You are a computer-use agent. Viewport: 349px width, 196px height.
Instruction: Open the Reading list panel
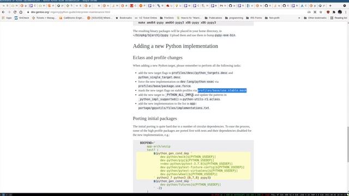[x=339, y=18]
